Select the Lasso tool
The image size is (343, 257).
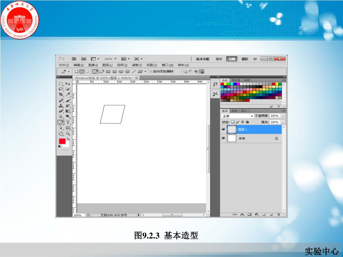click(61, 89)
